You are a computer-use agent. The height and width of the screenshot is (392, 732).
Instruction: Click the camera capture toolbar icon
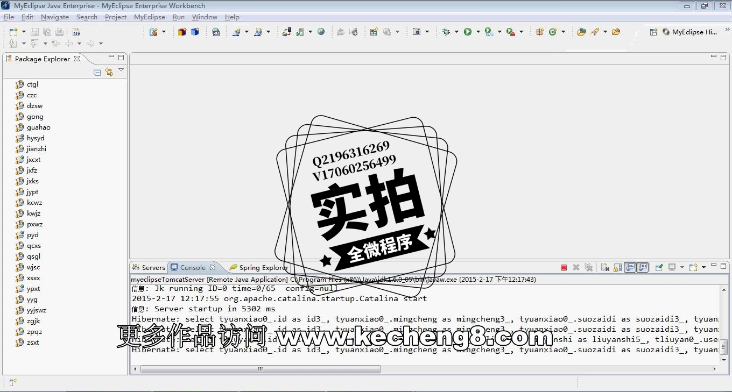(417, 32)
